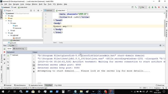
Task: Click the html breadcrumb below editor
Action: point(55,43)
